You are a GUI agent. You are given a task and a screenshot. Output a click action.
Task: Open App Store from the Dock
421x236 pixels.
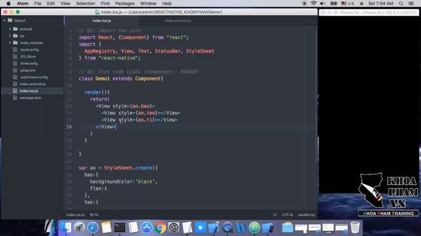pyautogui.click(x=147, y=227)
